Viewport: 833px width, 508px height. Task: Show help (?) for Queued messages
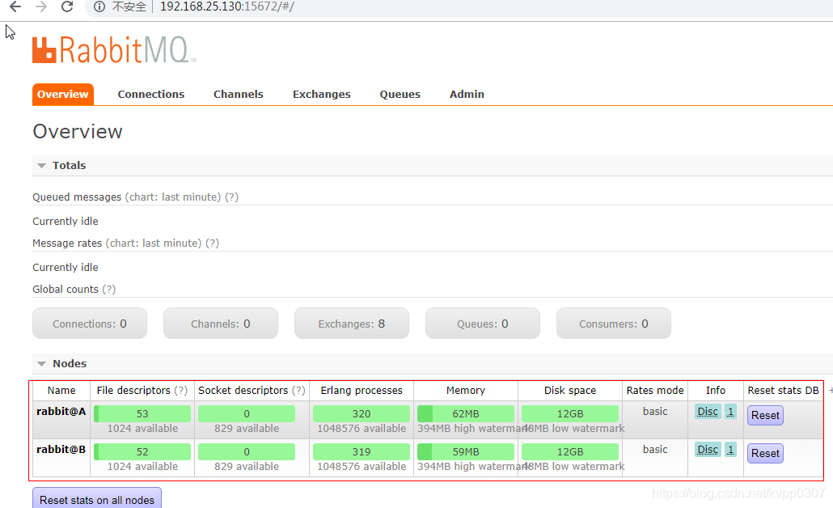pos(231,197)
